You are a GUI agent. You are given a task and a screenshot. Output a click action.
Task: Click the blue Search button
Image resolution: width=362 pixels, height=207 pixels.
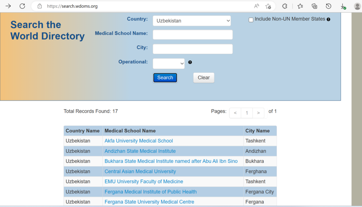coord(165,78)
